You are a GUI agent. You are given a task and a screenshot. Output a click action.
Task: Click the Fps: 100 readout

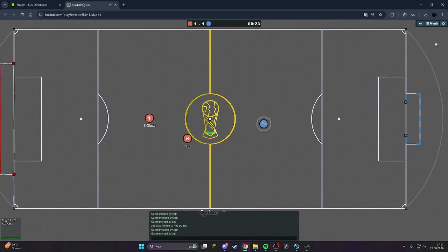tap(7, 224)
